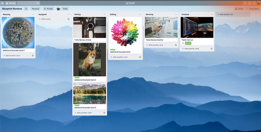Click Add another list
This screenshot has width=261, height=132.
(x=233, y=15)
